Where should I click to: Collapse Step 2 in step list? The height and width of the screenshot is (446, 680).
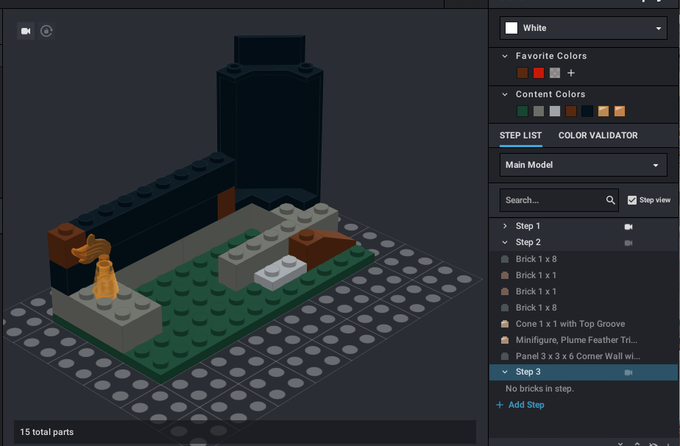pyautogui.click(x=505, y=243)
